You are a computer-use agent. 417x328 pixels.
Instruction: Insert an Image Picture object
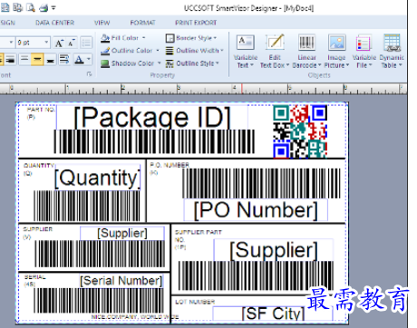pos(336,51)
